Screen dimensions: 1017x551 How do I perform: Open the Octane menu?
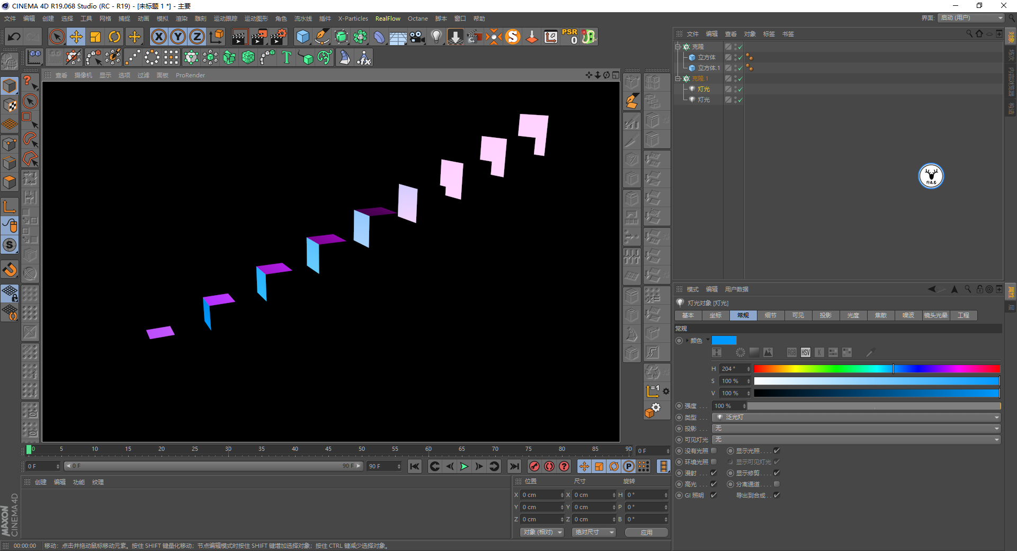coord(418,19)
